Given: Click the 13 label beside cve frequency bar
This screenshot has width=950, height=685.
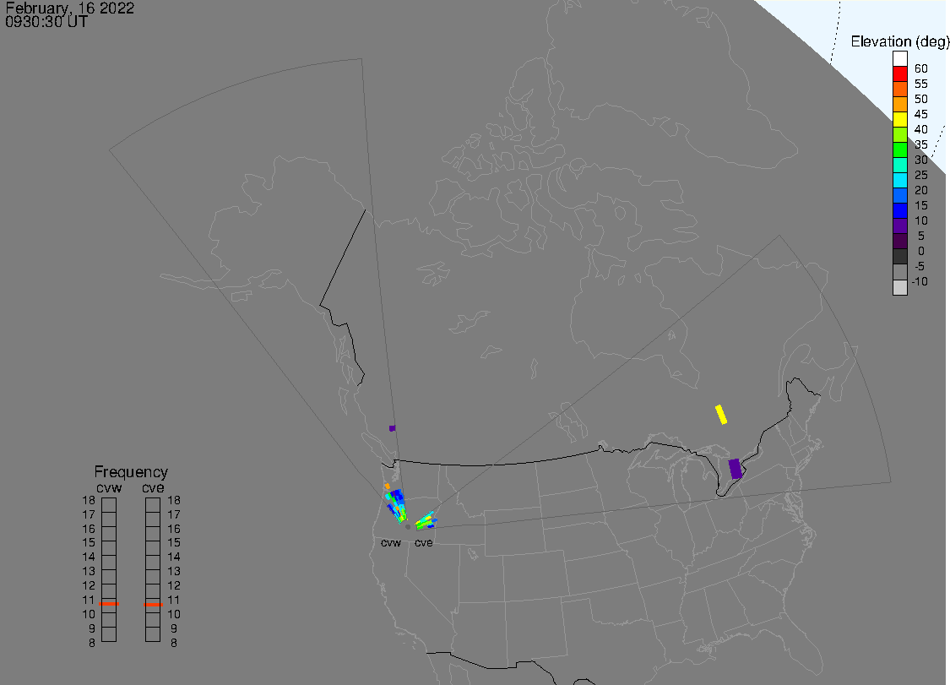Looking at the screenshot, I should 174,571.
